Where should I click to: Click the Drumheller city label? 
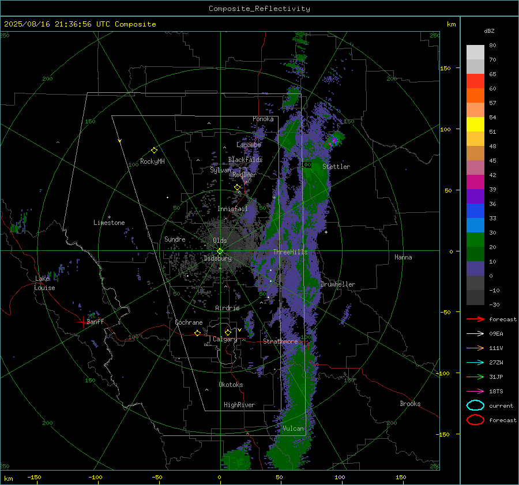point(338,284)
